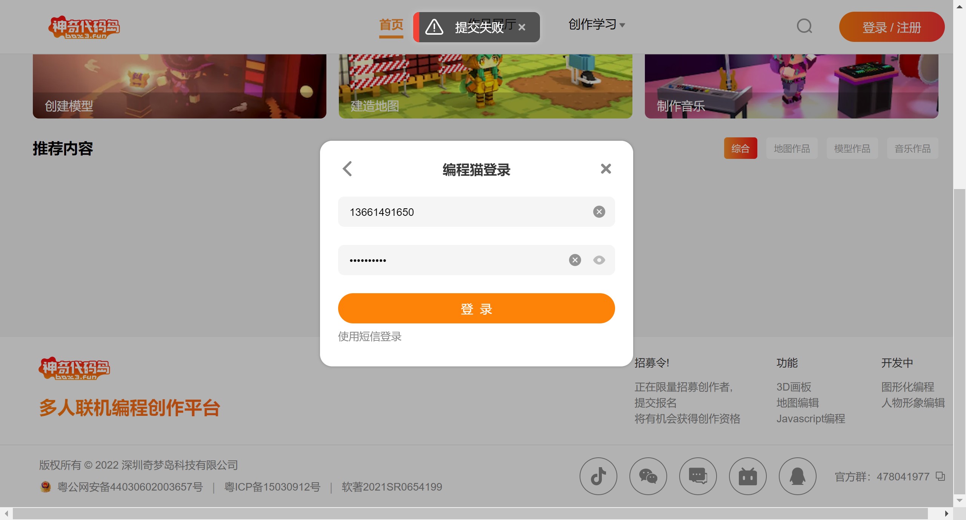Click the orange 登录 submit button
The image size is (966, 520).
click(476, 308)
